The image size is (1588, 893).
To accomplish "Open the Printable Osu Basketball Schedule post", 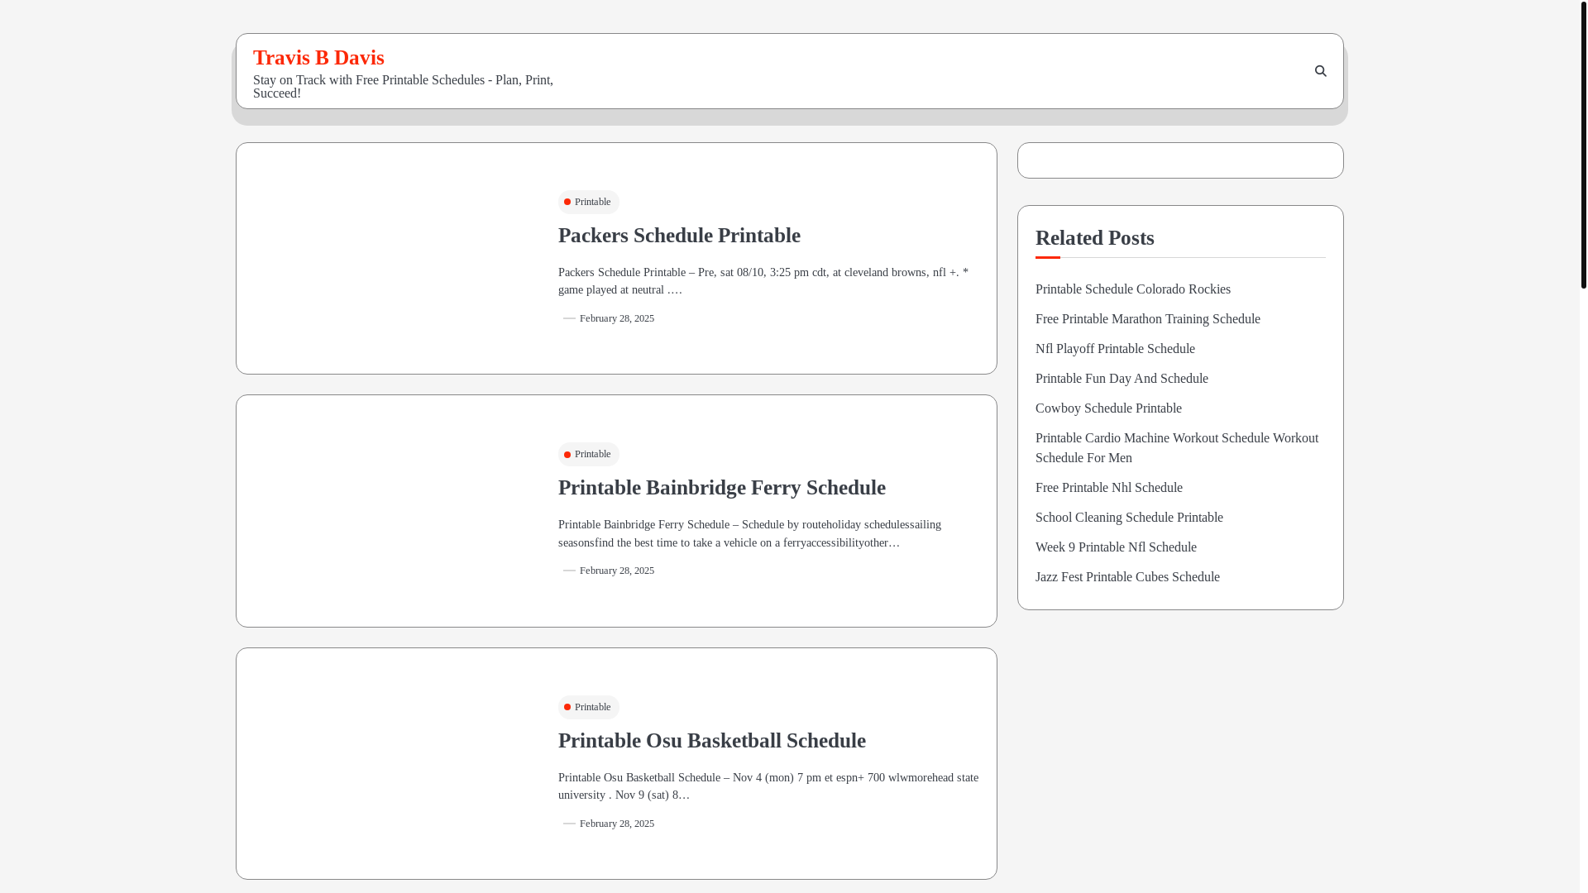I will point(711,741).
